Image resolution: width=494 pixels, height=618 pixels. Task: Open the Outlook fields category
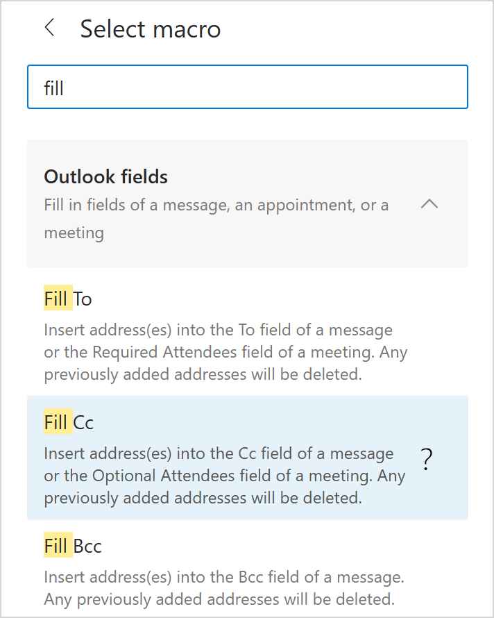pyautogui.click(x=105, y=177)
